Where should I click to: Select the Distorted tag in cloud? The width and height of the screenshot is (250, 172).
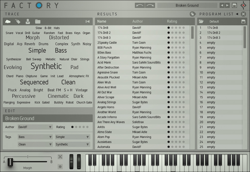pos(59,37)
